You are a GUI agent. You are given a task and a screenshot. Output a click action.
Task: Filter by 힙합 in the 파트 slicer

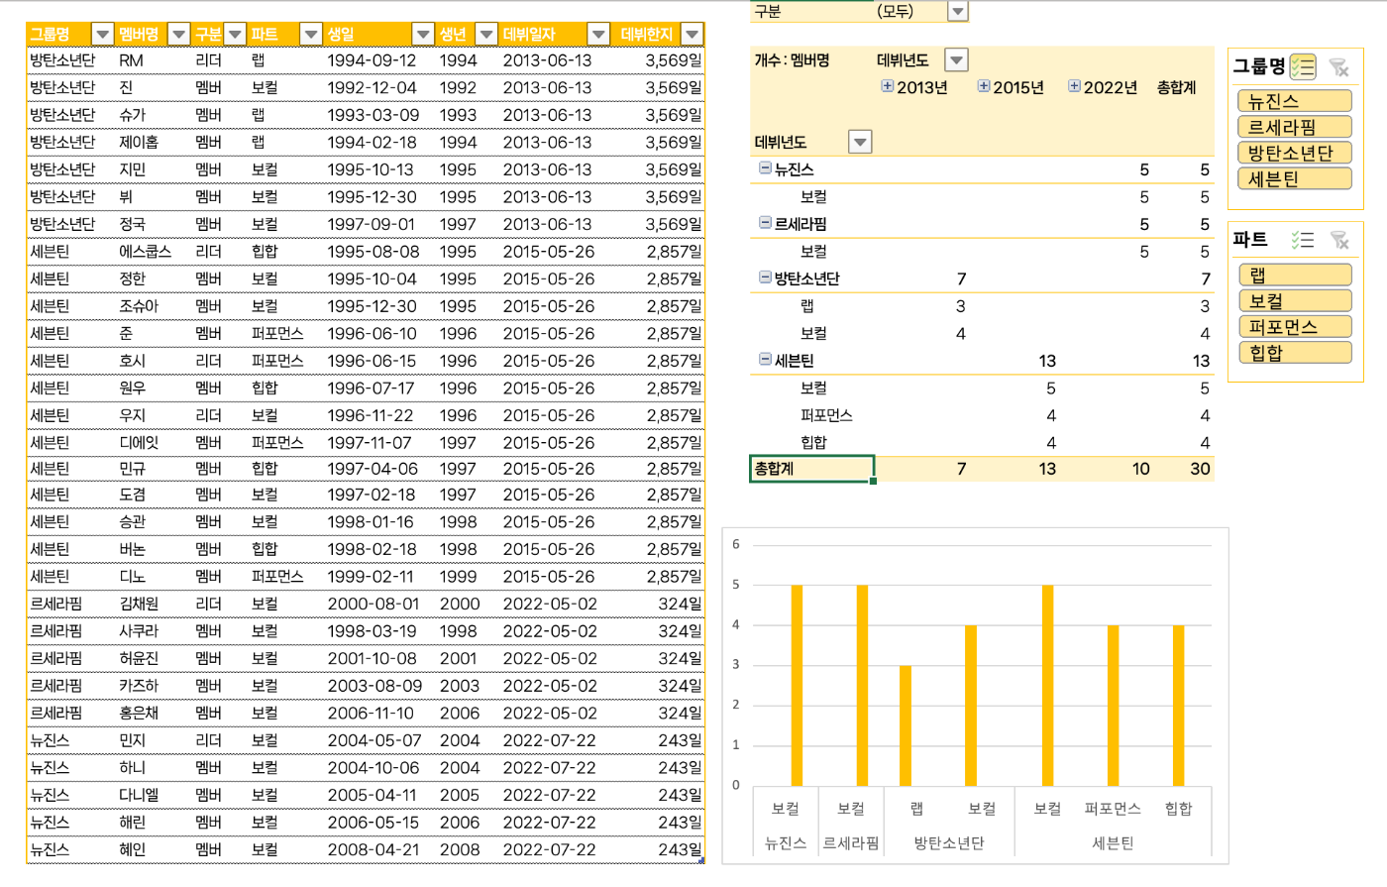point(1295,352)
